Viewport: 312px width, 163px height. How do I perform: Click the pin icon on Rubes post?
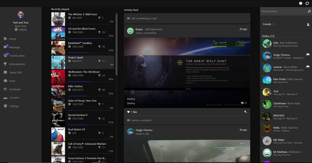[246, 112]
